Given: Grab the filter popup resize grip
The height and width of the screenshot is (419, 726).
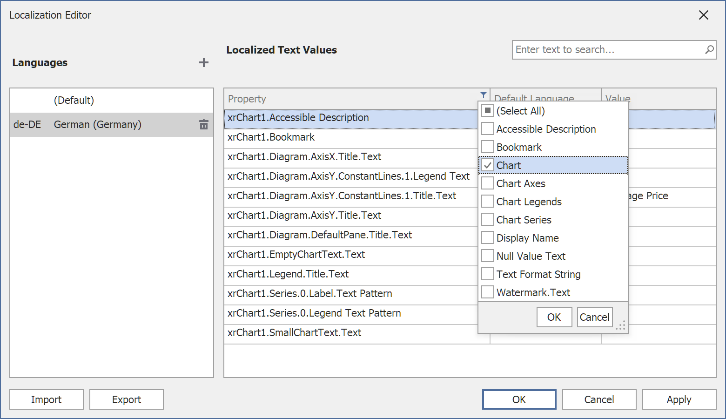Looking at the screenshot, I should coord(621,325).
